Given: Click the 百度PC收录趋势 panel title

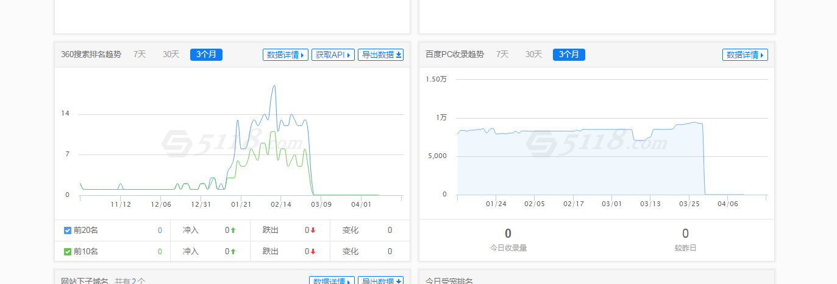Looking at the screenshot, I should [455, 54].
